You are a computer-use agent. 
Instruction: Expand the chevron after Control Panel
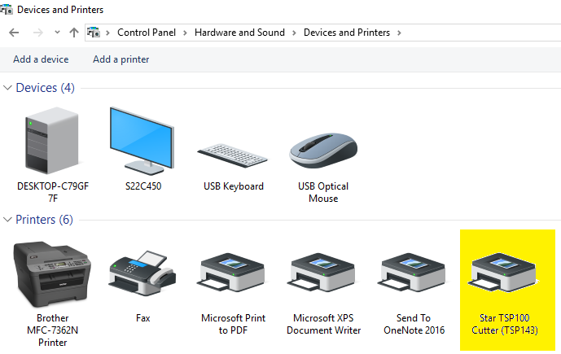tap(185, 33)
